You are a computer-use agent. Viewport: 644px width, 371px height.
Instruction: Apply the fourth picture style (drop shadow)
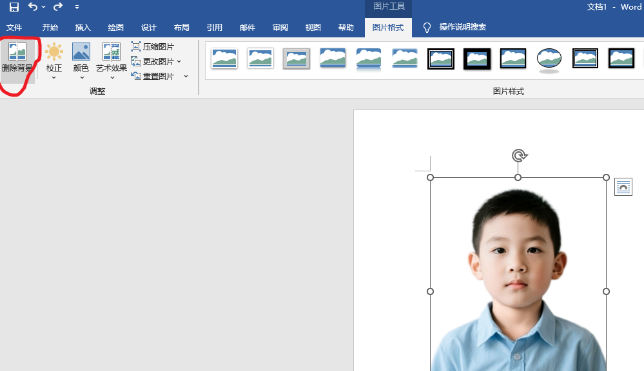tap(333, 58)
